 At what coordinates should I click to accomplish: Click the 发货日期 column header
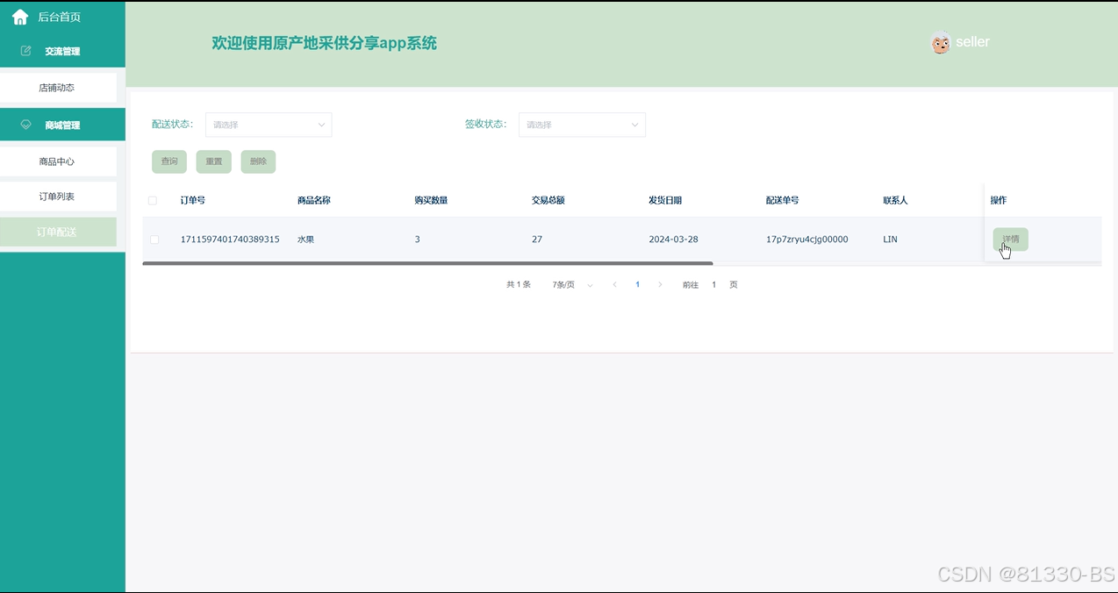point(665,200)
